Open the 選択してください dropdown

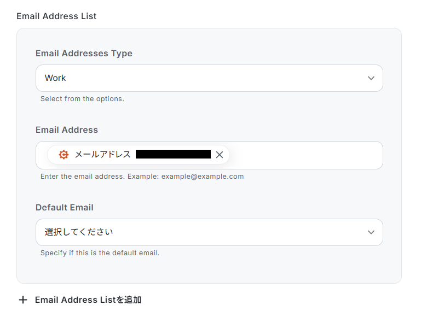point(209,232)
